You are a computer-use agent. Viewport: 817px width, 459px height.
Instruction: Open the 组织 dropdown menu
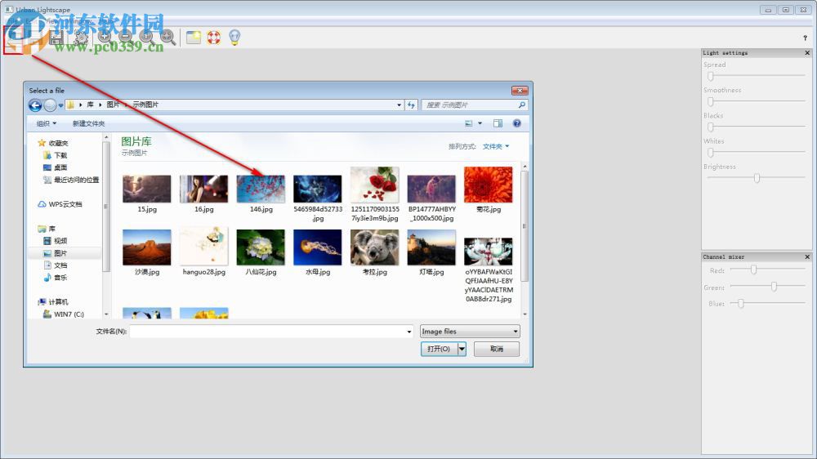pyautogui.click(x=46, y=123)
